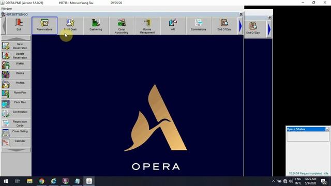331x186 pixels.
Task: Open Comp Accounting module
Action: pyautogui.click(x=122, y=26)
